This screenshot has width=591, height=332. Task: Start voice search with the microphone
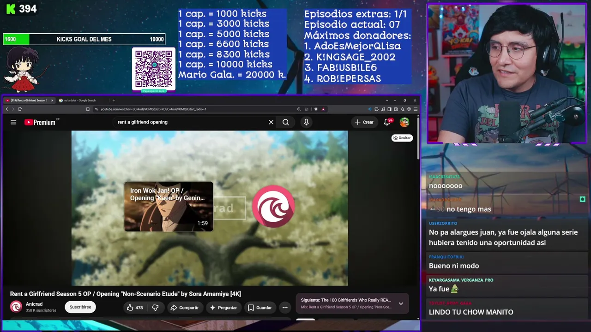[x=306, y=122]
